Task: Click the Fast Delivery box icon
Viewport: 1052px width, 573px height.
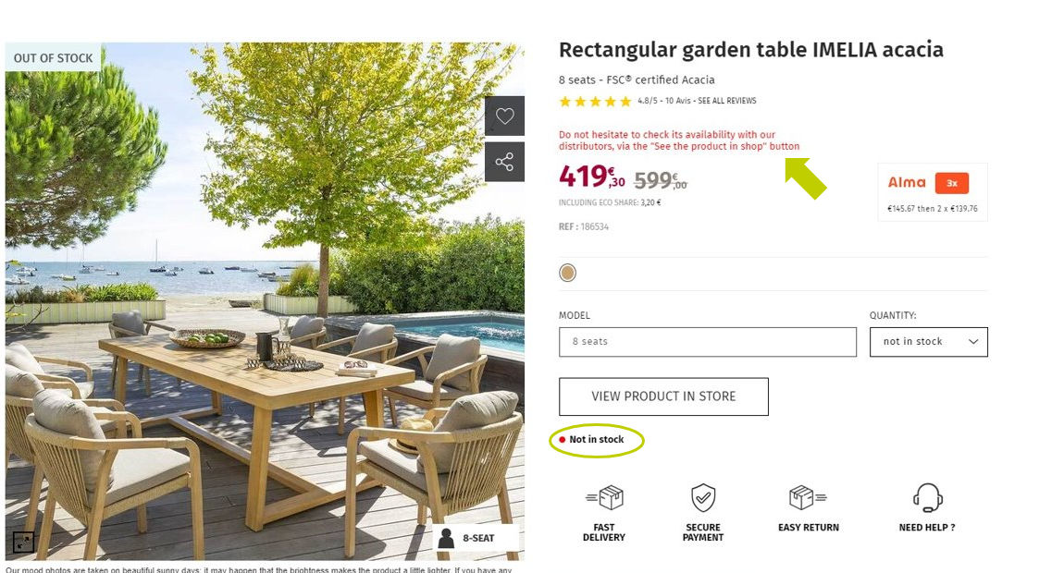Action: pyautogui.click(x=604, y=498)
